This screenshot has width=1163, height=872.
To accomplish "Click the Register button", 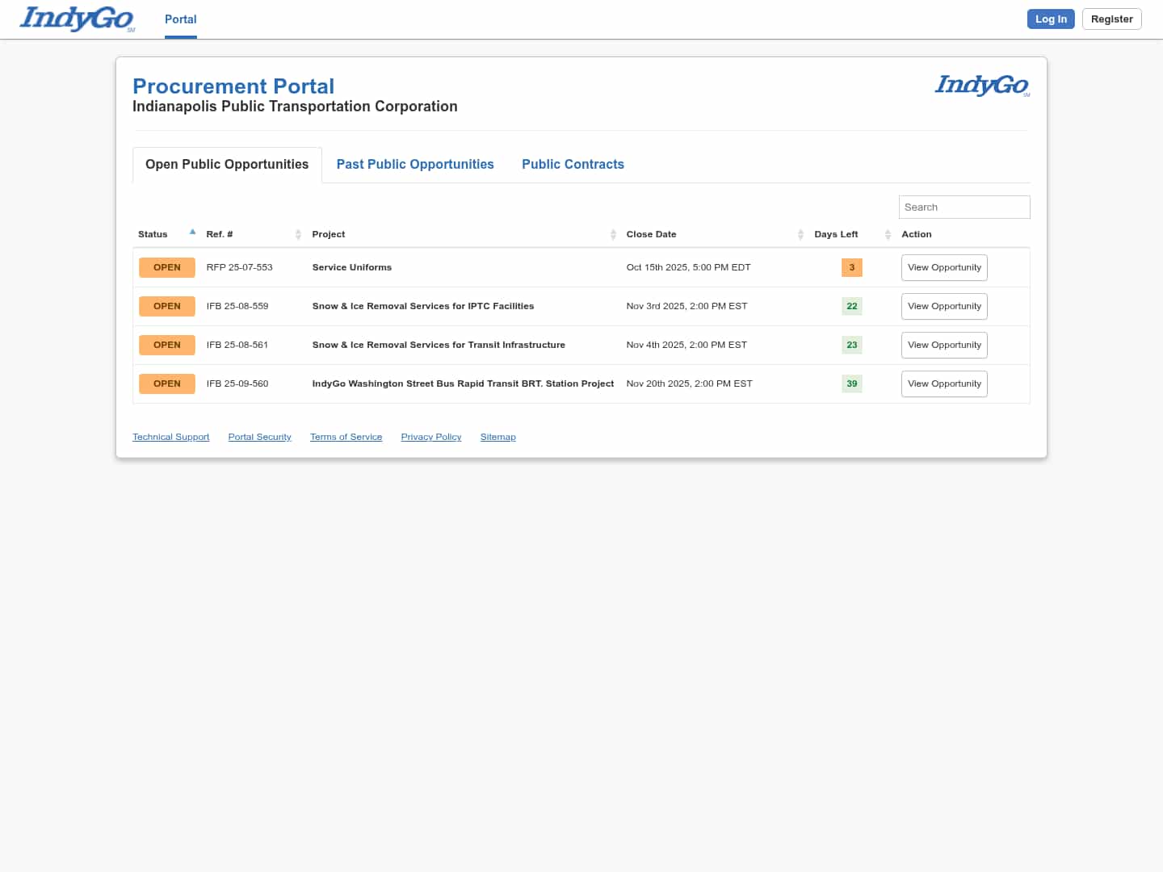I will point(1111,19).
